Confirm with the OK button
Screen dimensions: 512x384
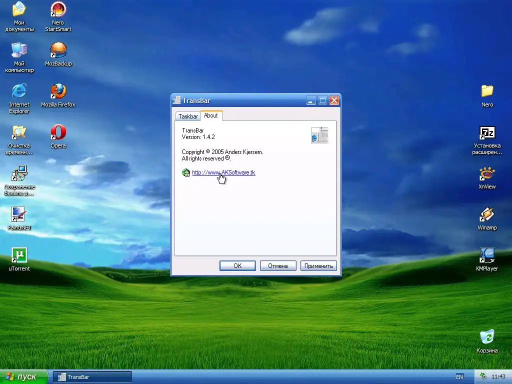pyautogui.click(x=237, y=266)
